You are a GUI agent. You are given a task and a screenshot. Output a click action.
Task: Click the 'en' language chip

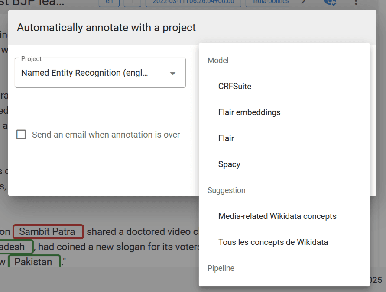click(109, 3)
